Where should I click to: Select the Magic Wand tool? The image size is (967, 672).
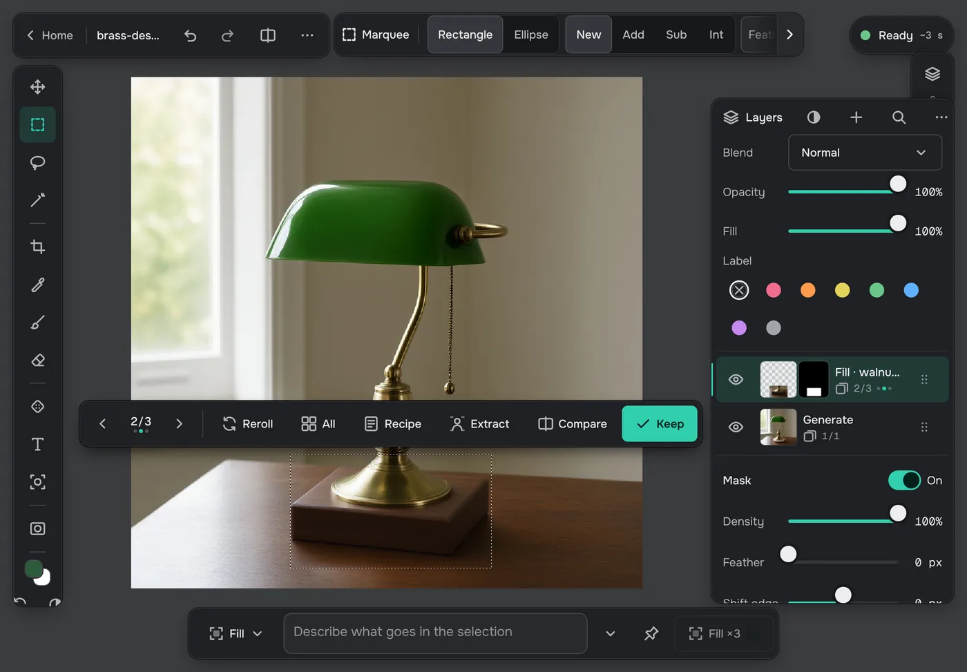(37, 200)
